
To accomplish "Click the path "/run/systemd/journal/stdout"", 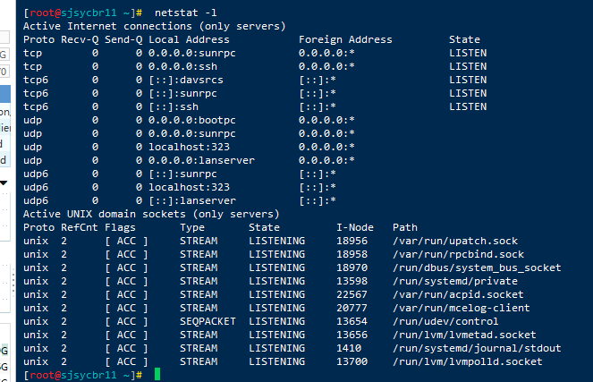I will point(477,348).
